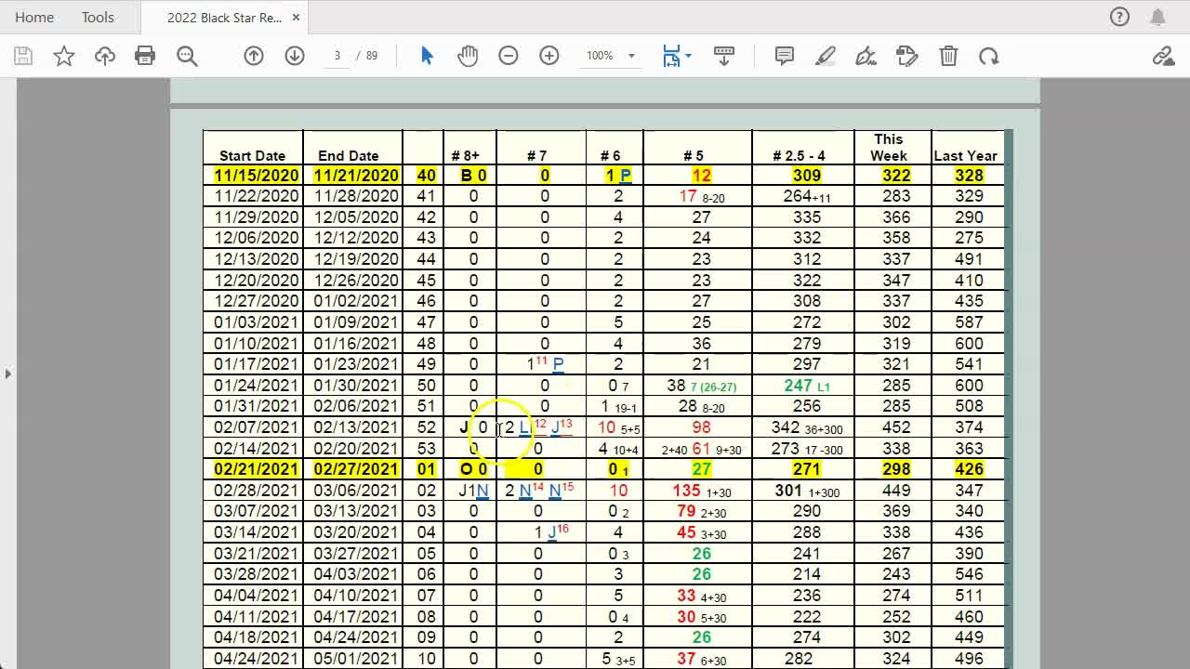Click the underlined P link in week 49

[558, 364]
